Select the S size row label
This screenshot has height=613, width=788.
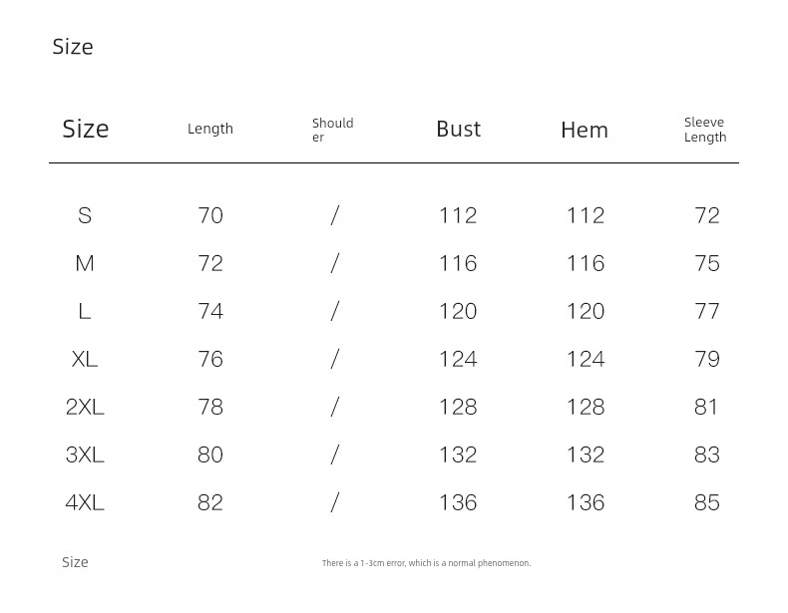point(85,216)
